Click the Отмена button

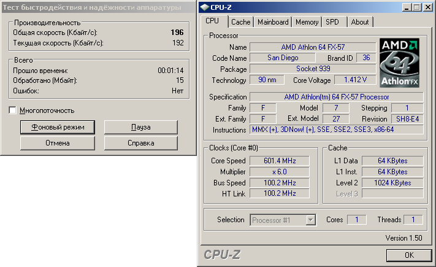(x=58, y=143)
